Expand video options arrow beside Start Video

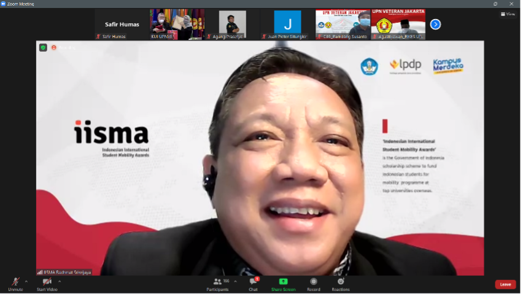60,281
